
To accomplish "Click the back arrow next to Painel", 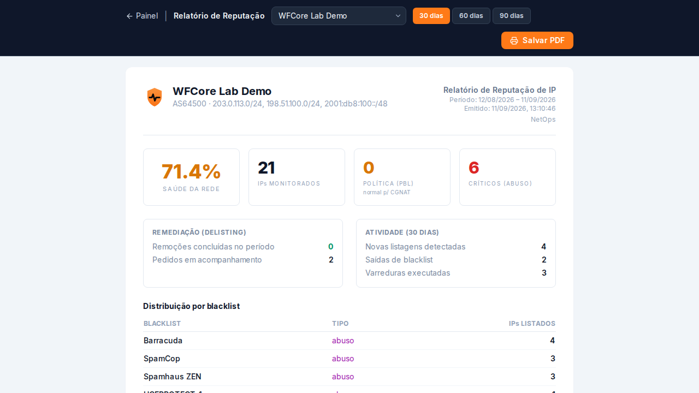I will pos(129,16).
